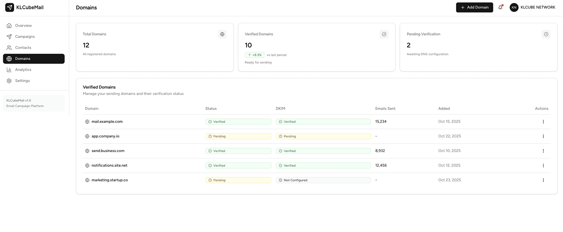Image resolution: width=563 pixels, height=232 pixels.
Task: Click clock icon in Pending Verification card
Action: coord(546,34)
